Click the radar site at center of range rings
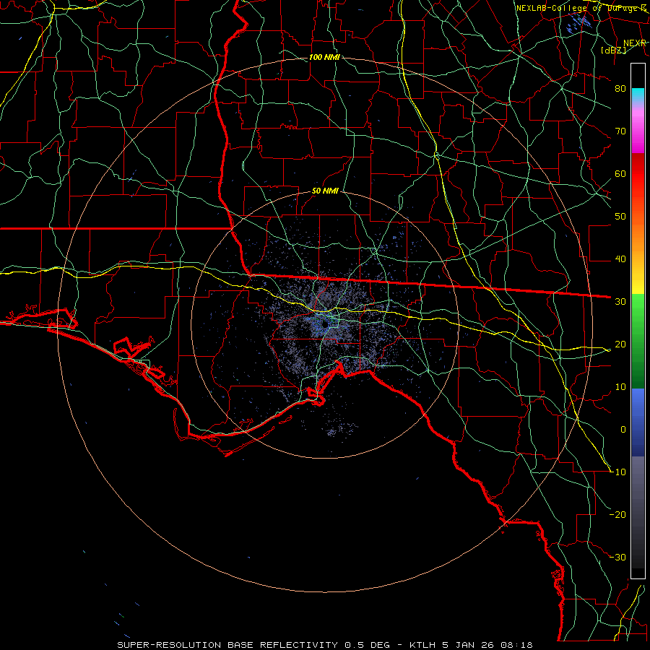 [x=324, y=324]
